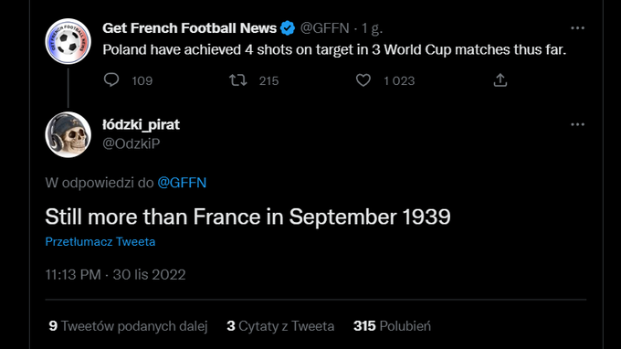Like the GFFN tweet with heart icon

[x=363, y=80]
